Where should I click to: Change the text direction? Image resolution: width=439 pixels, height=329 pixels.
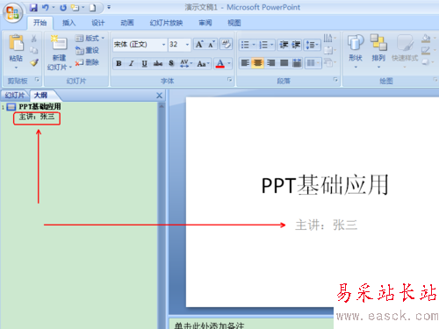pos(329,38)
